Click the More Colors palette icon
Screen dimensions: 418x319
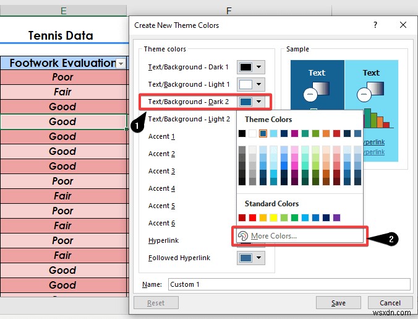(x=243, y=236)
